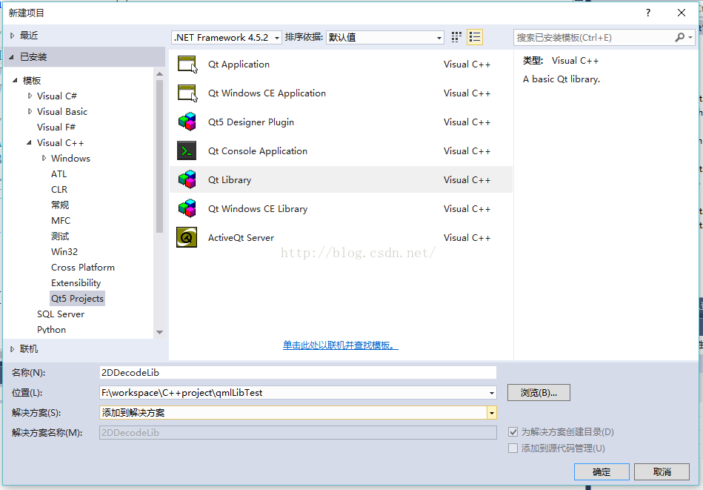Collapse the 模板 tree node
This screenshot has height=490, width=703.
pos(15,80)
